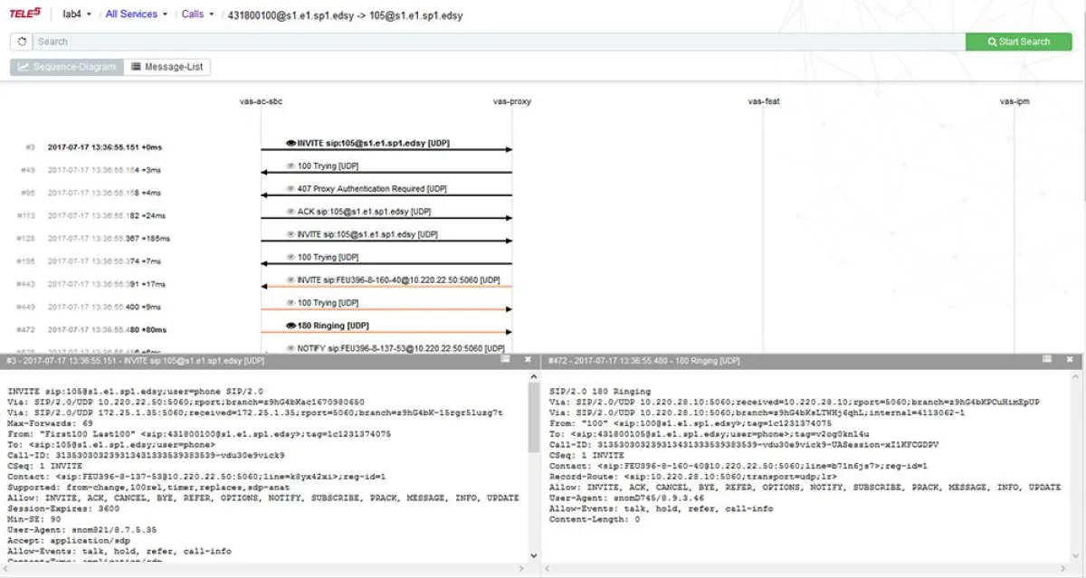Click the layout icon on the left INVITE detail panel header
Screen dimensions: 1086x578
[506, 360]
